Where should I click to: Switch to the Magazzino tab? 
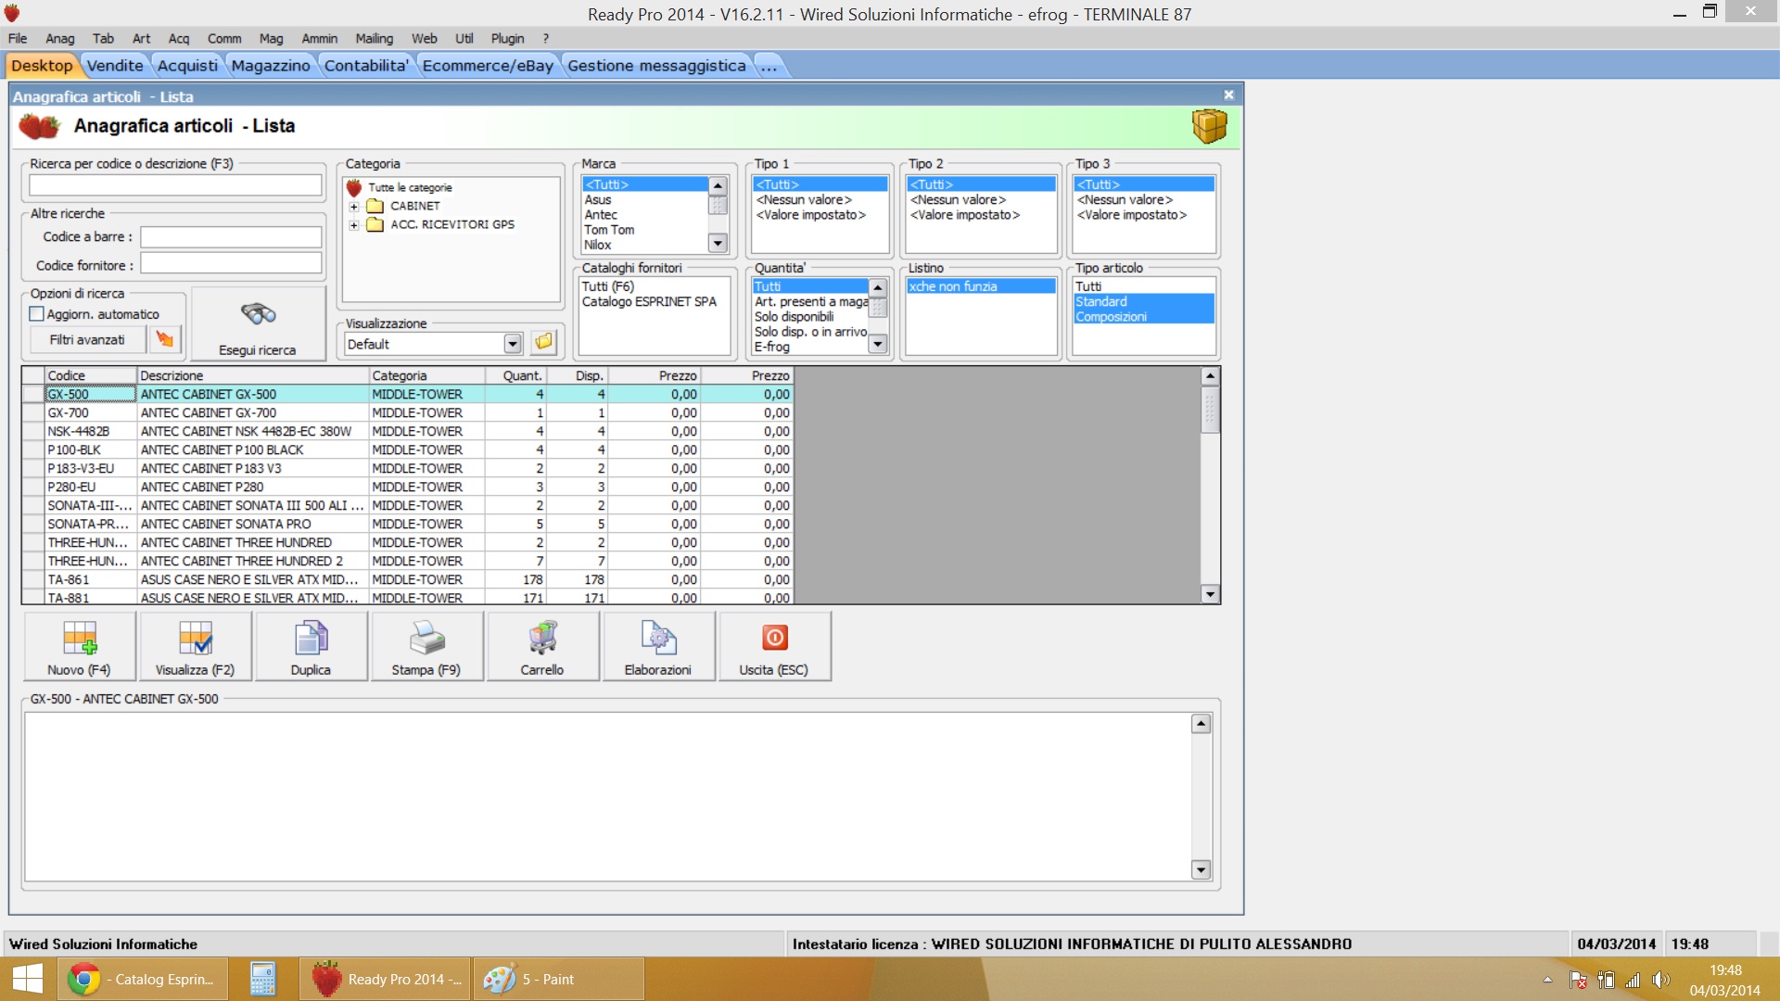271,66
